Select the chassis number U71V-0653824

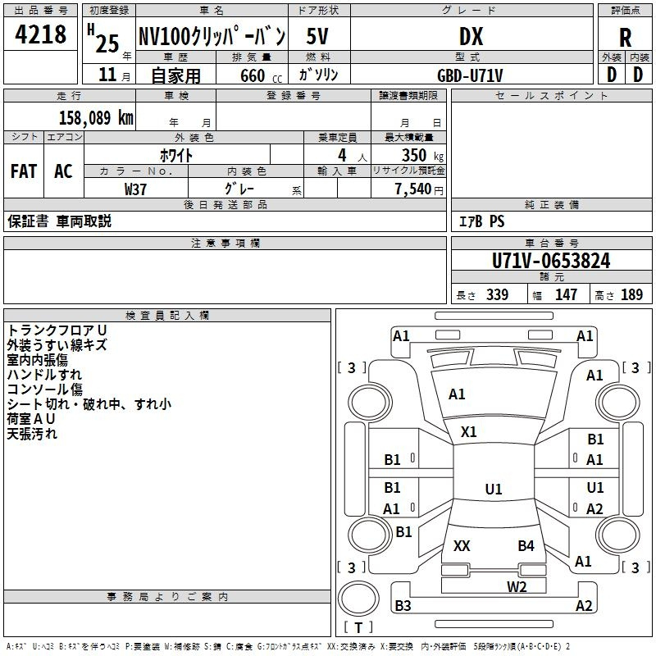coord(551,262)
